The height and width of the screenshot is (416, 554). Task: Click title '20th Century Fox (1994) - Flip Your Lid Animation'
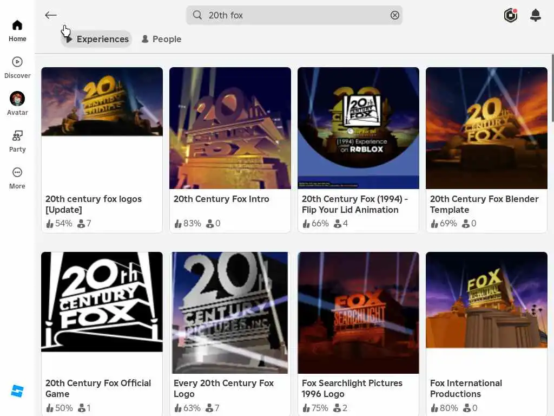(355, 204)
